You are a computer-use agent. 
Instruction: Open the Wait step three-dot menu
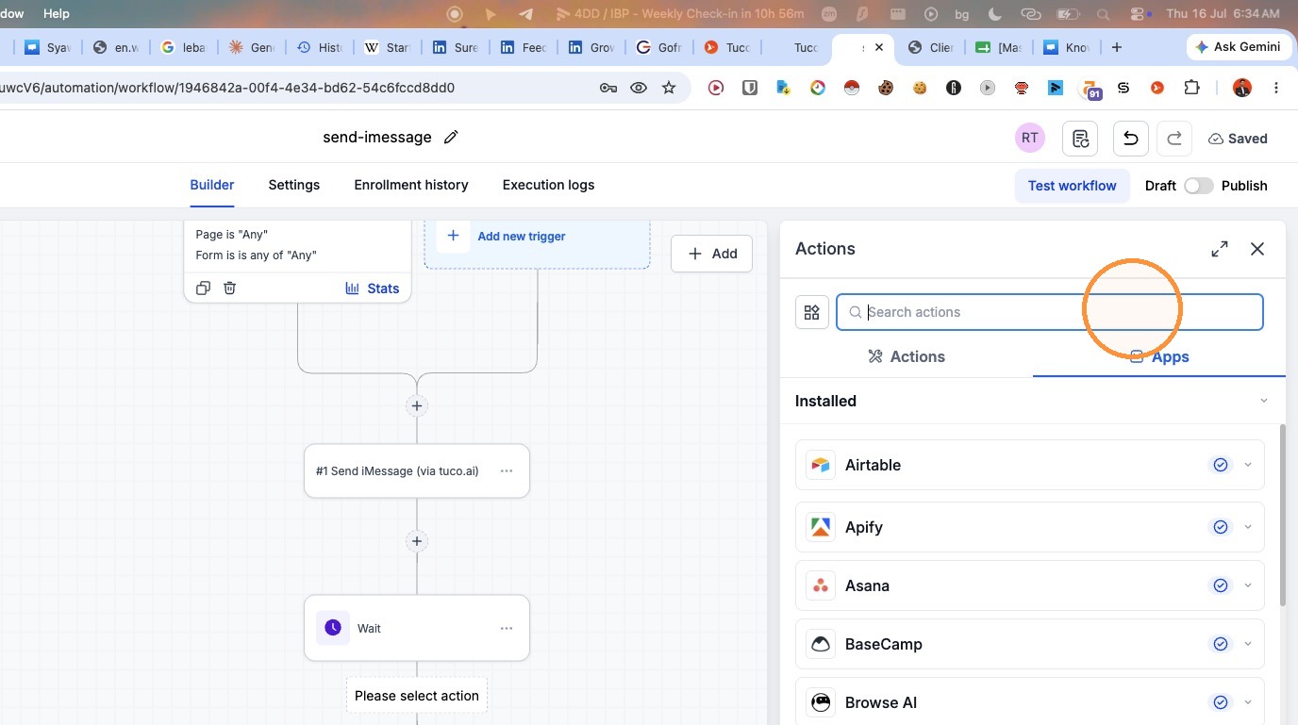point(507,628)
